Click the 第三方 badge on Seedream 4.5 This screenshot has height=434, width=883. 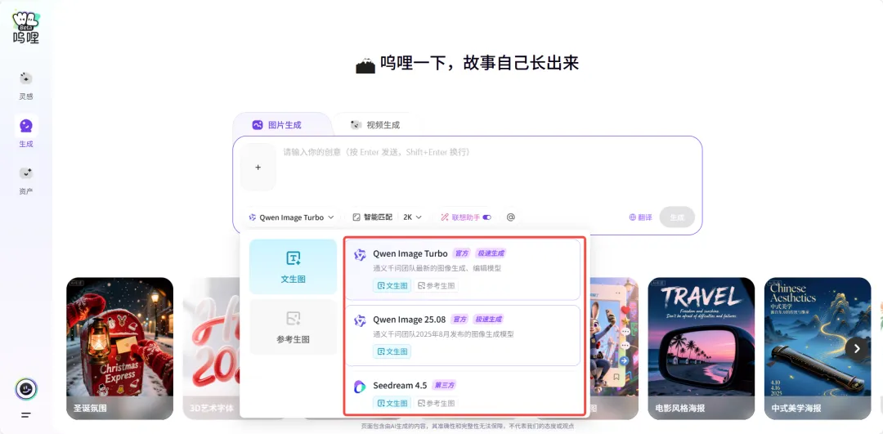point(444,385)
